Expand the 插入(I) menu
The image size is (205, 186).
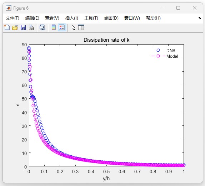72,18
